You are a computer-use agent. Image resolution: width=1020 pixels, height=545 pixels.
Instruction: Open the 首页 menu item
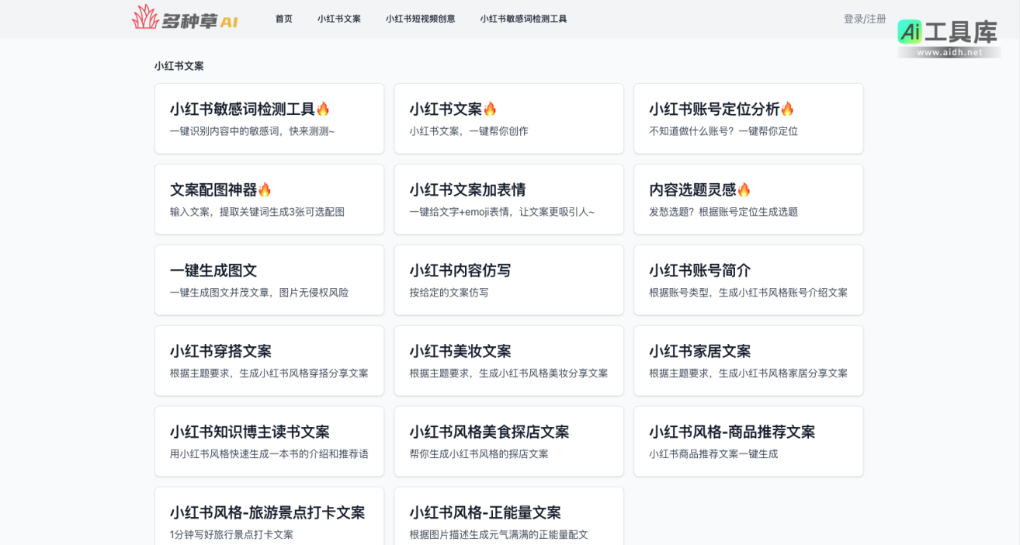[x=283, y=19]
